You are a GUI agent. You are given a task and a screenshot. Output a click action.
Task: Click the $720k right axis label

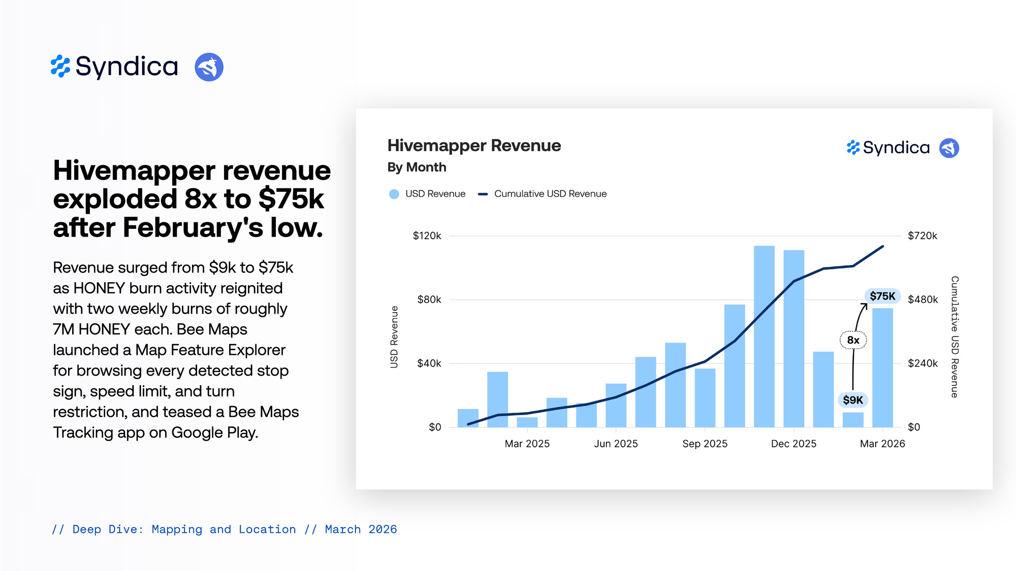(x=922, y=236)
